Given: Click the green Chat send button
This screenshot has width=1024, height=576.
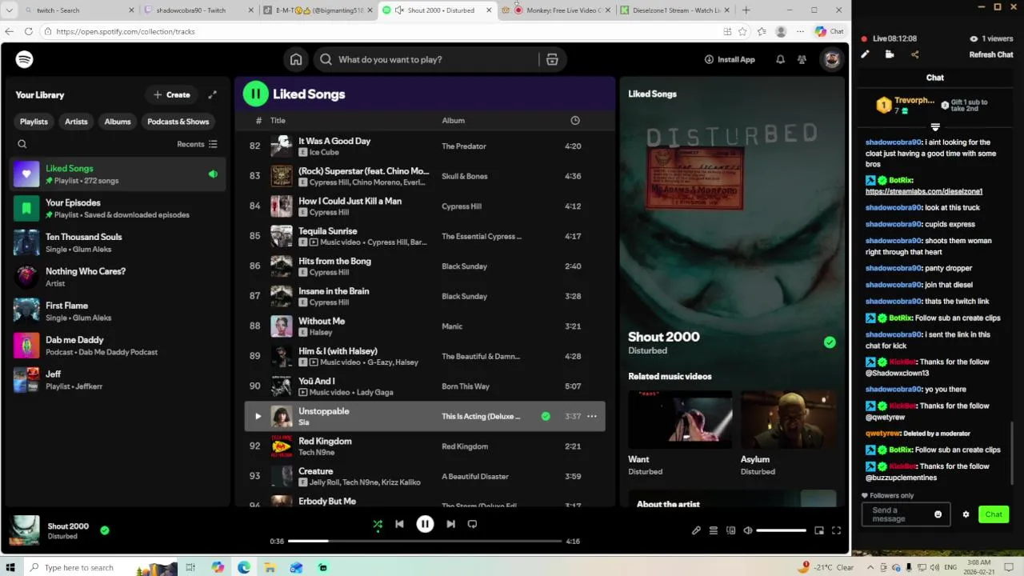Looking at the screenshot, I should point(994,514).
